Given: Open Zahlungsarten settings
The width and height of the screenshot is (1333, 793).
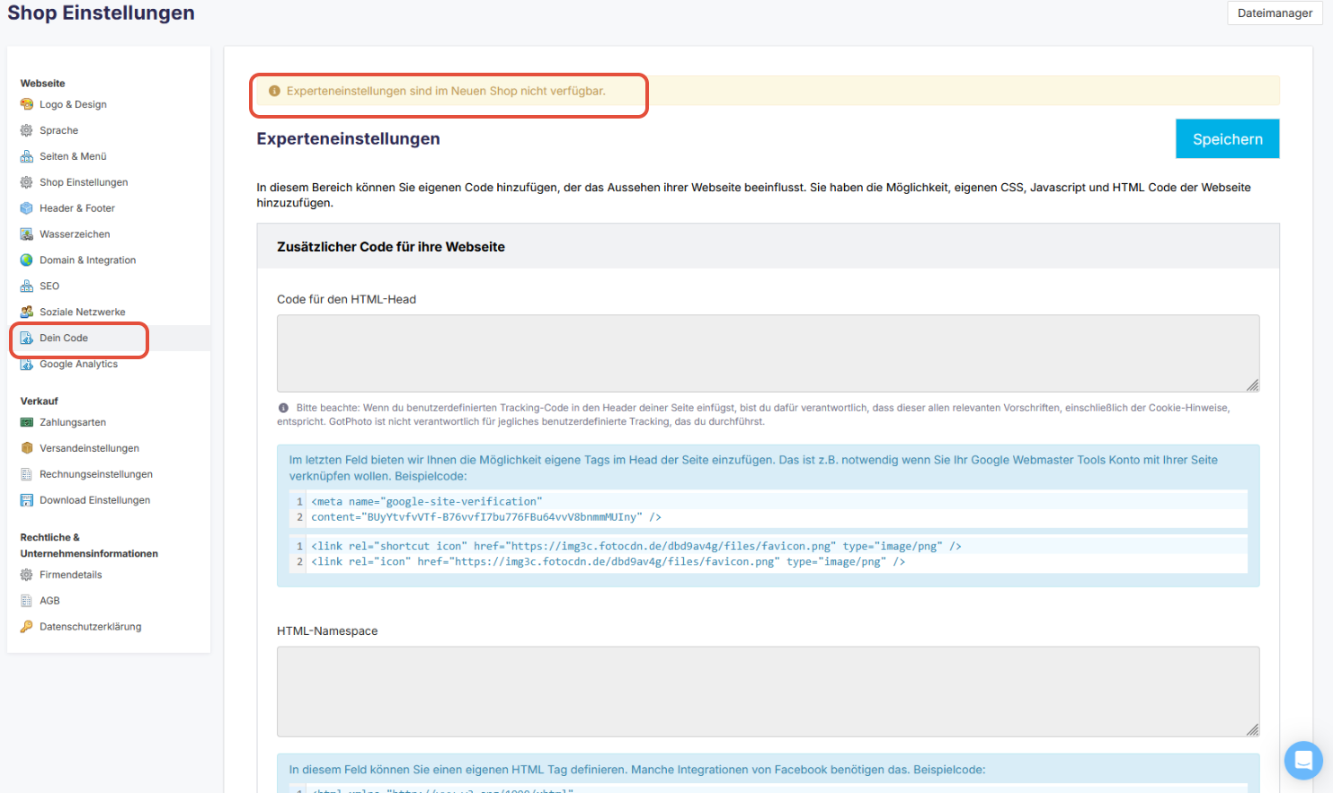Looking at the screenshot, I should (x=73, y=422).
